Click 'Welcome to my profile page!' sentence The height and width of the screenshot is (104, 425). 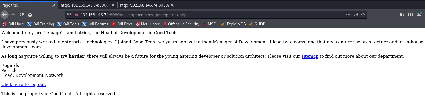pyautogui.click(x=32, y=33)
